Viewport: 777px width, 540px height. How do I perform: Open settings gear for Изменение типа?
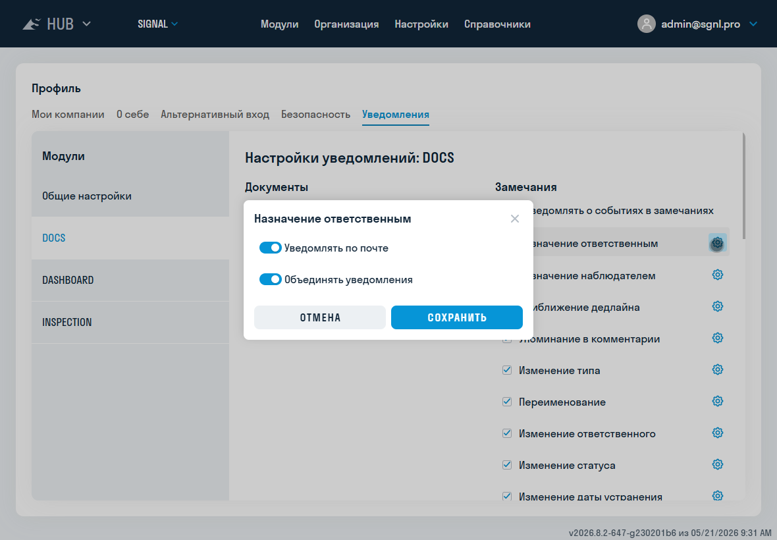click(718, 370)
